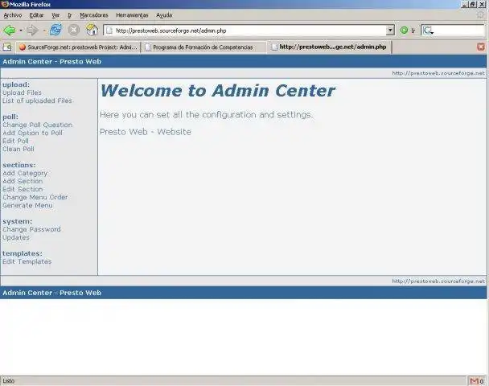489x386 pixels.
Task: Open the Ayuda menu
Action: coord(164,15)
